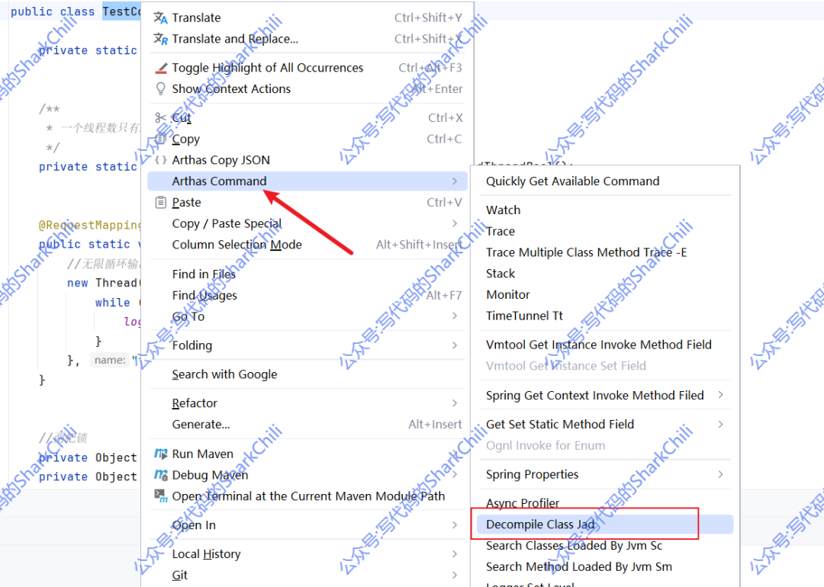Click 'new Thread' in the code editor
This screenshot has width=824, height=587.
(x=102, y=283)
